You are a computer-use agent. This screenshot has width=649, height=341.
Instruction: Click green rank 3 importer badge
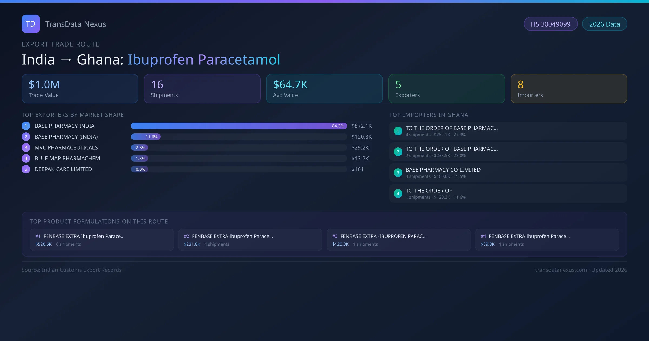click(x=398, y=173)
